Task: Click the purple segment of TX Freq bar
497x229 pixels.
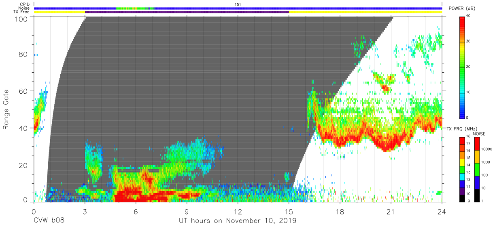Action: click(x=187, y=12)
